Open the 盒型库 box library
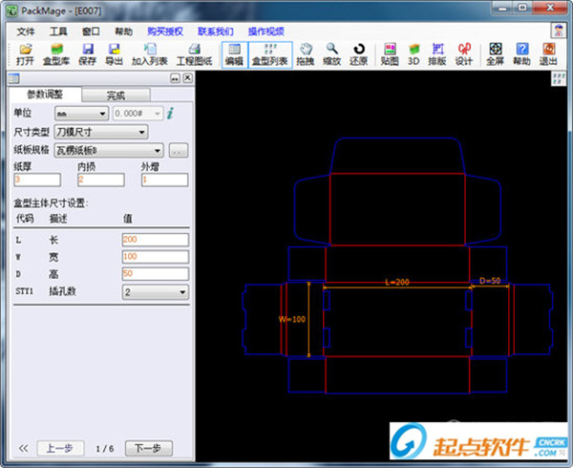 (x=57, y=53)
